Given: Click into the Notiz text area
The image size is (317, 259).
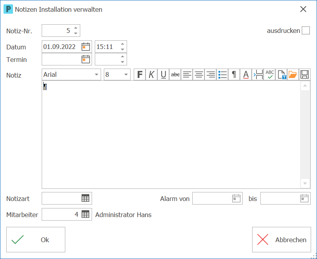Looking at the screenshot, I should click(x=171, y=134).
